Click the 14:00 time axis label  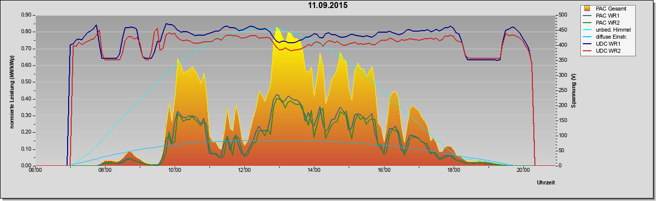click(x=314, y=170)
